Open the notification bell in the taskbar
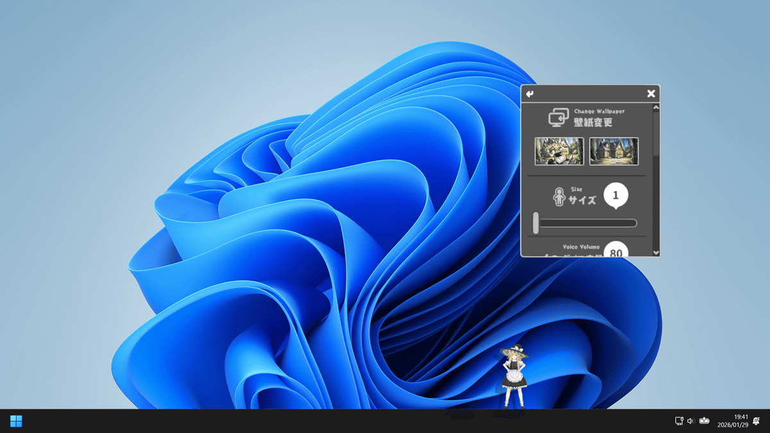Screen dimensions: 770x433 (x=757, y=421)
